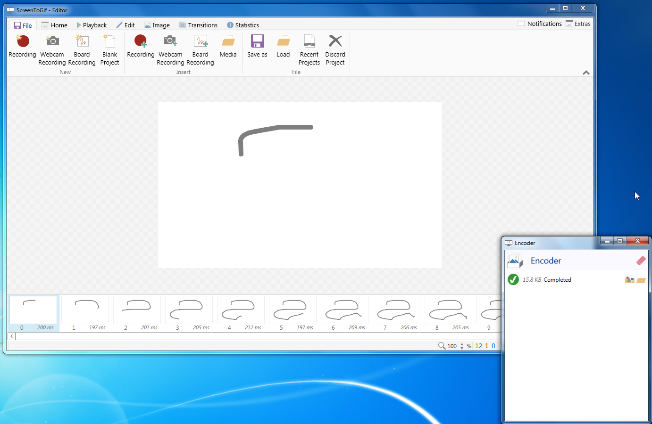Select the partially visible frame 9 thumbnail
The width and height of the screenshot is (652, 424).
coord(488,314)
